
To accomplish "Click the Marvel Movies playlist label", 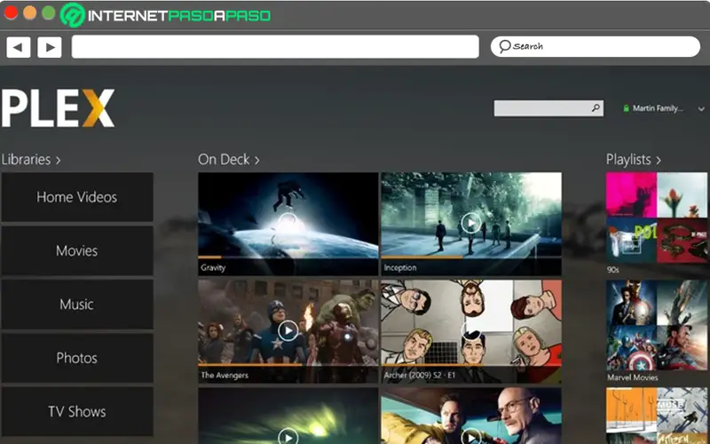I will pos(633,377).
